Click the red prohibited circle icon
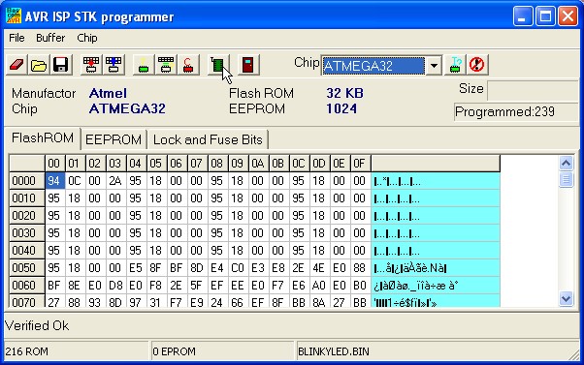Image resolution: width=584 pixels, height=365 pixels. [x=477, y=65]
